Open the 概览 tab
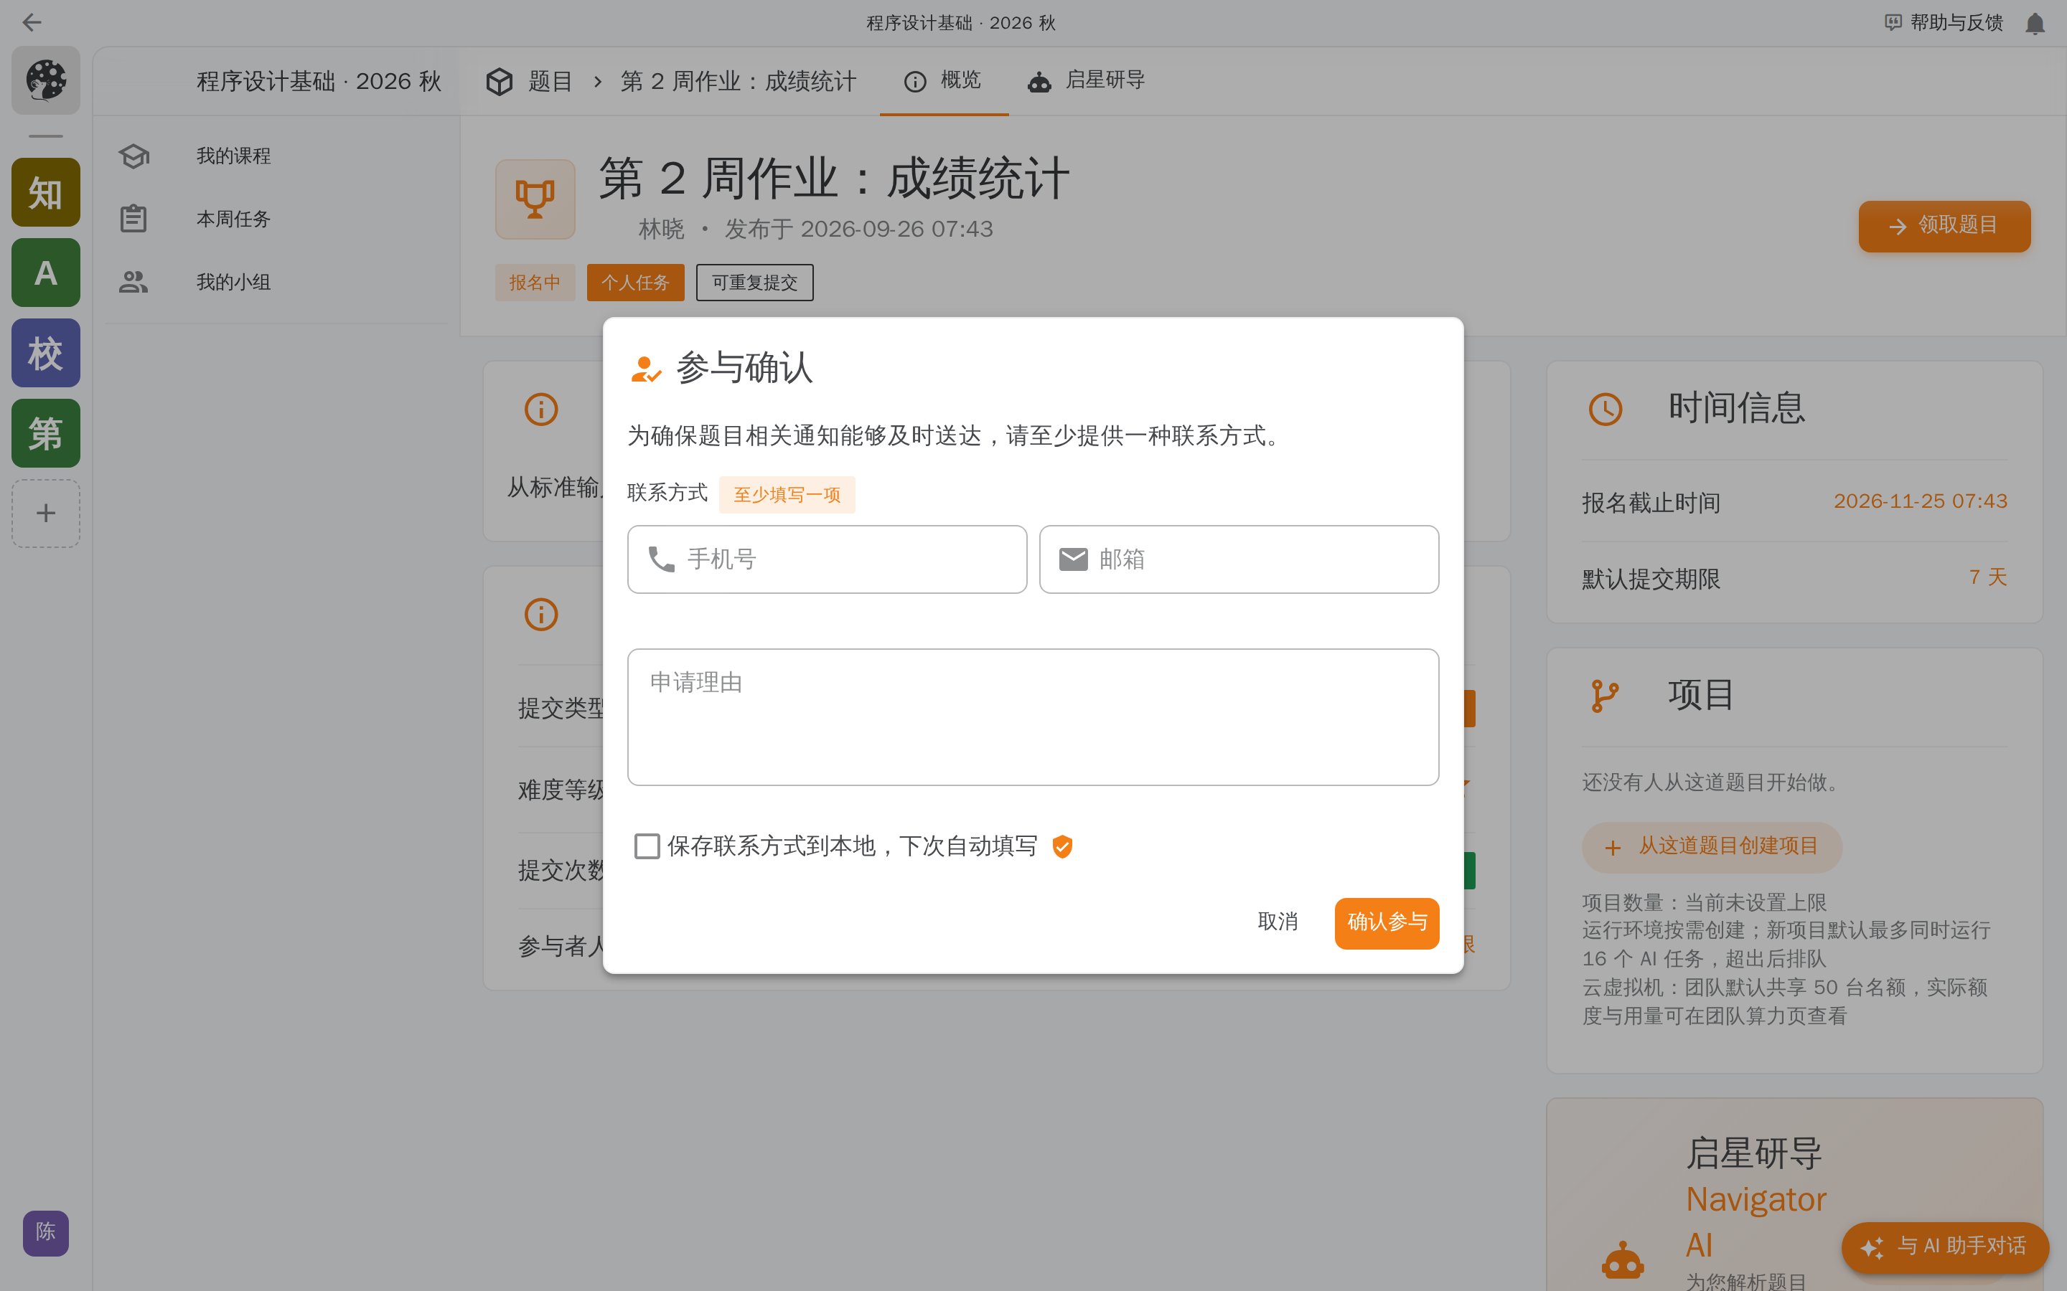This screenshot has height=1291, width=2067. (943, 80)
